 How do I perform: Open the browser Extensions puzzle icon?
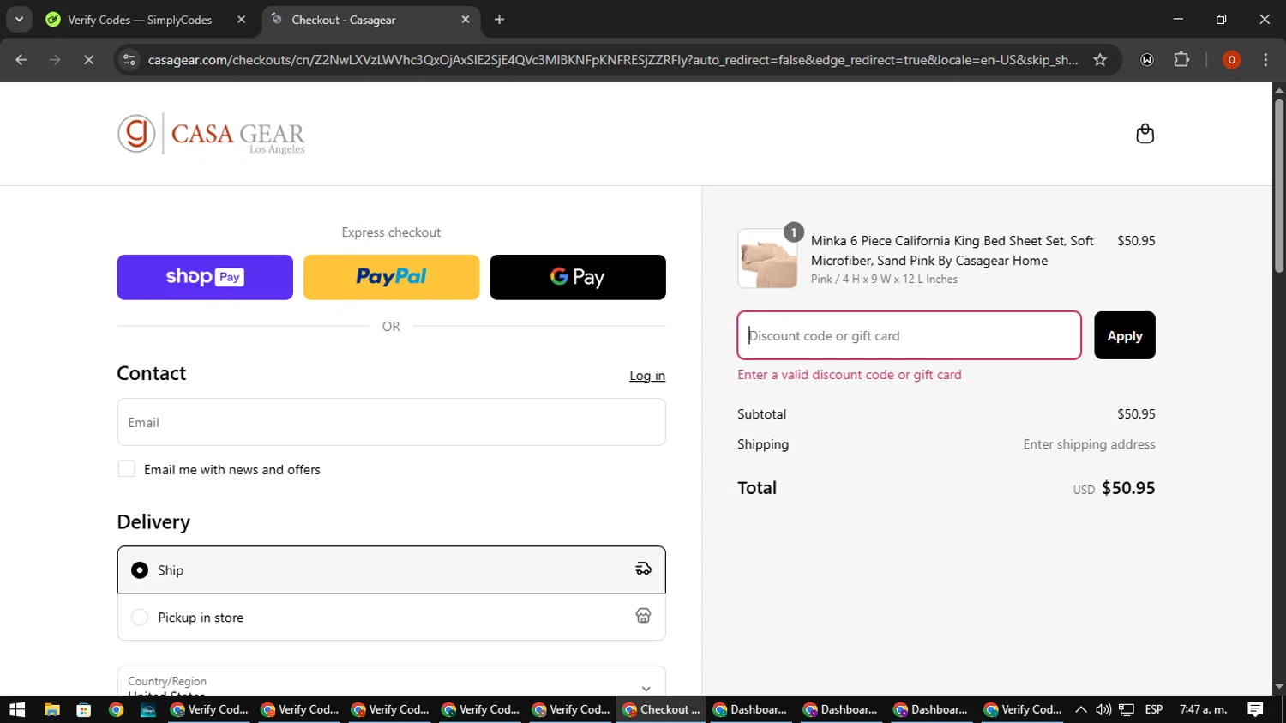coord(1181,60)
